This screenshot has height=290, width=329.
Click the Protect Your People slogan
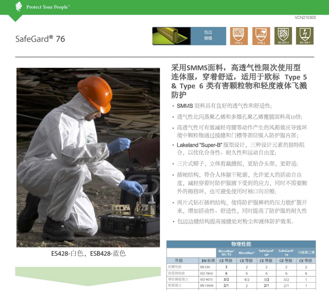pos(48,7)
